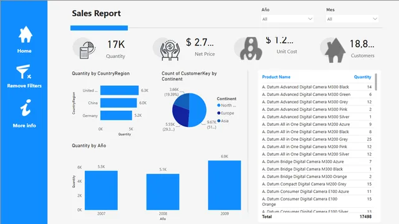
Task: Select the United States bar in chart
Action: pyautogui.click(x=119, y=90)
